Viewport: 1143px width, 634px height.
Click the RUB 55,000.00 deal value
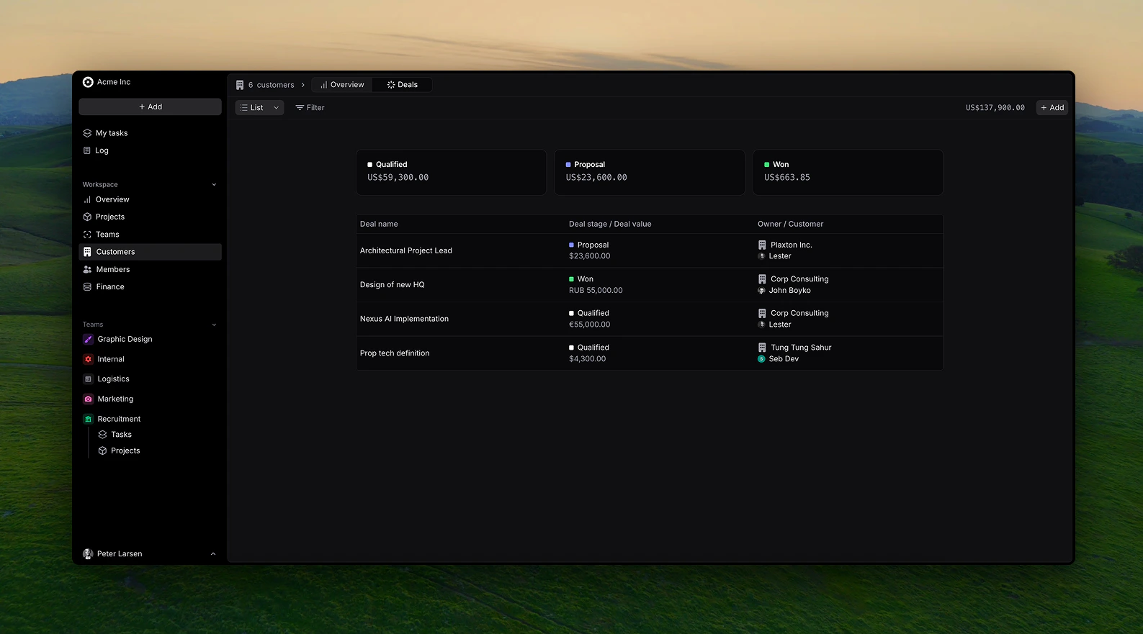point(596,291)
